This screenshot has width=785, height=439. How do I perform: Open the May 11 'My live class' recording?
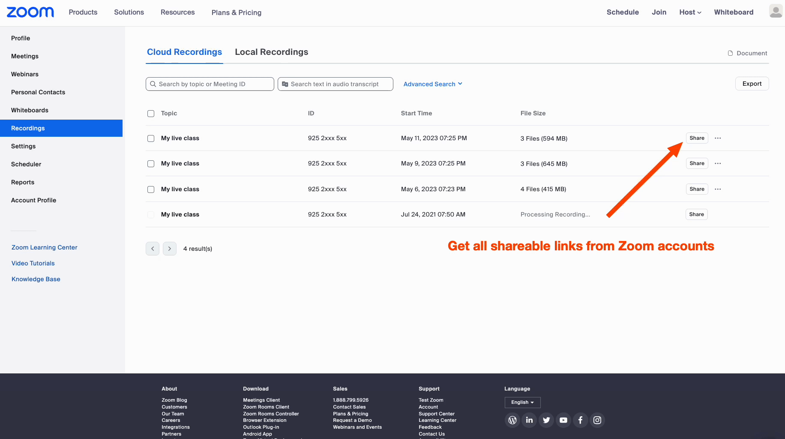coord(180,138)
